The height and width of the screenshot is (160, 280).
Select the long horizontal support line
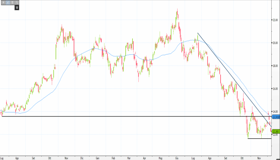pos(120,116)
